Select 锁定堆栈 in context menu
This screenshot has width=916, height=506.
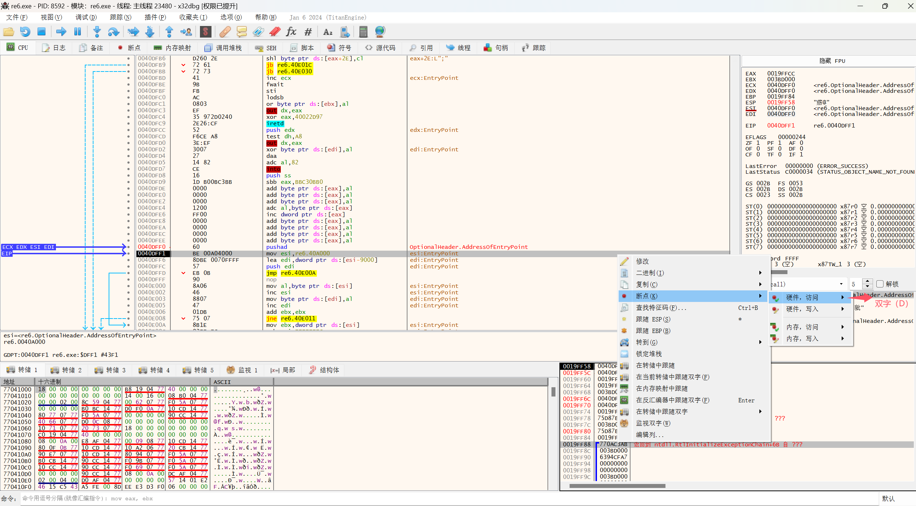coord(649,354)
